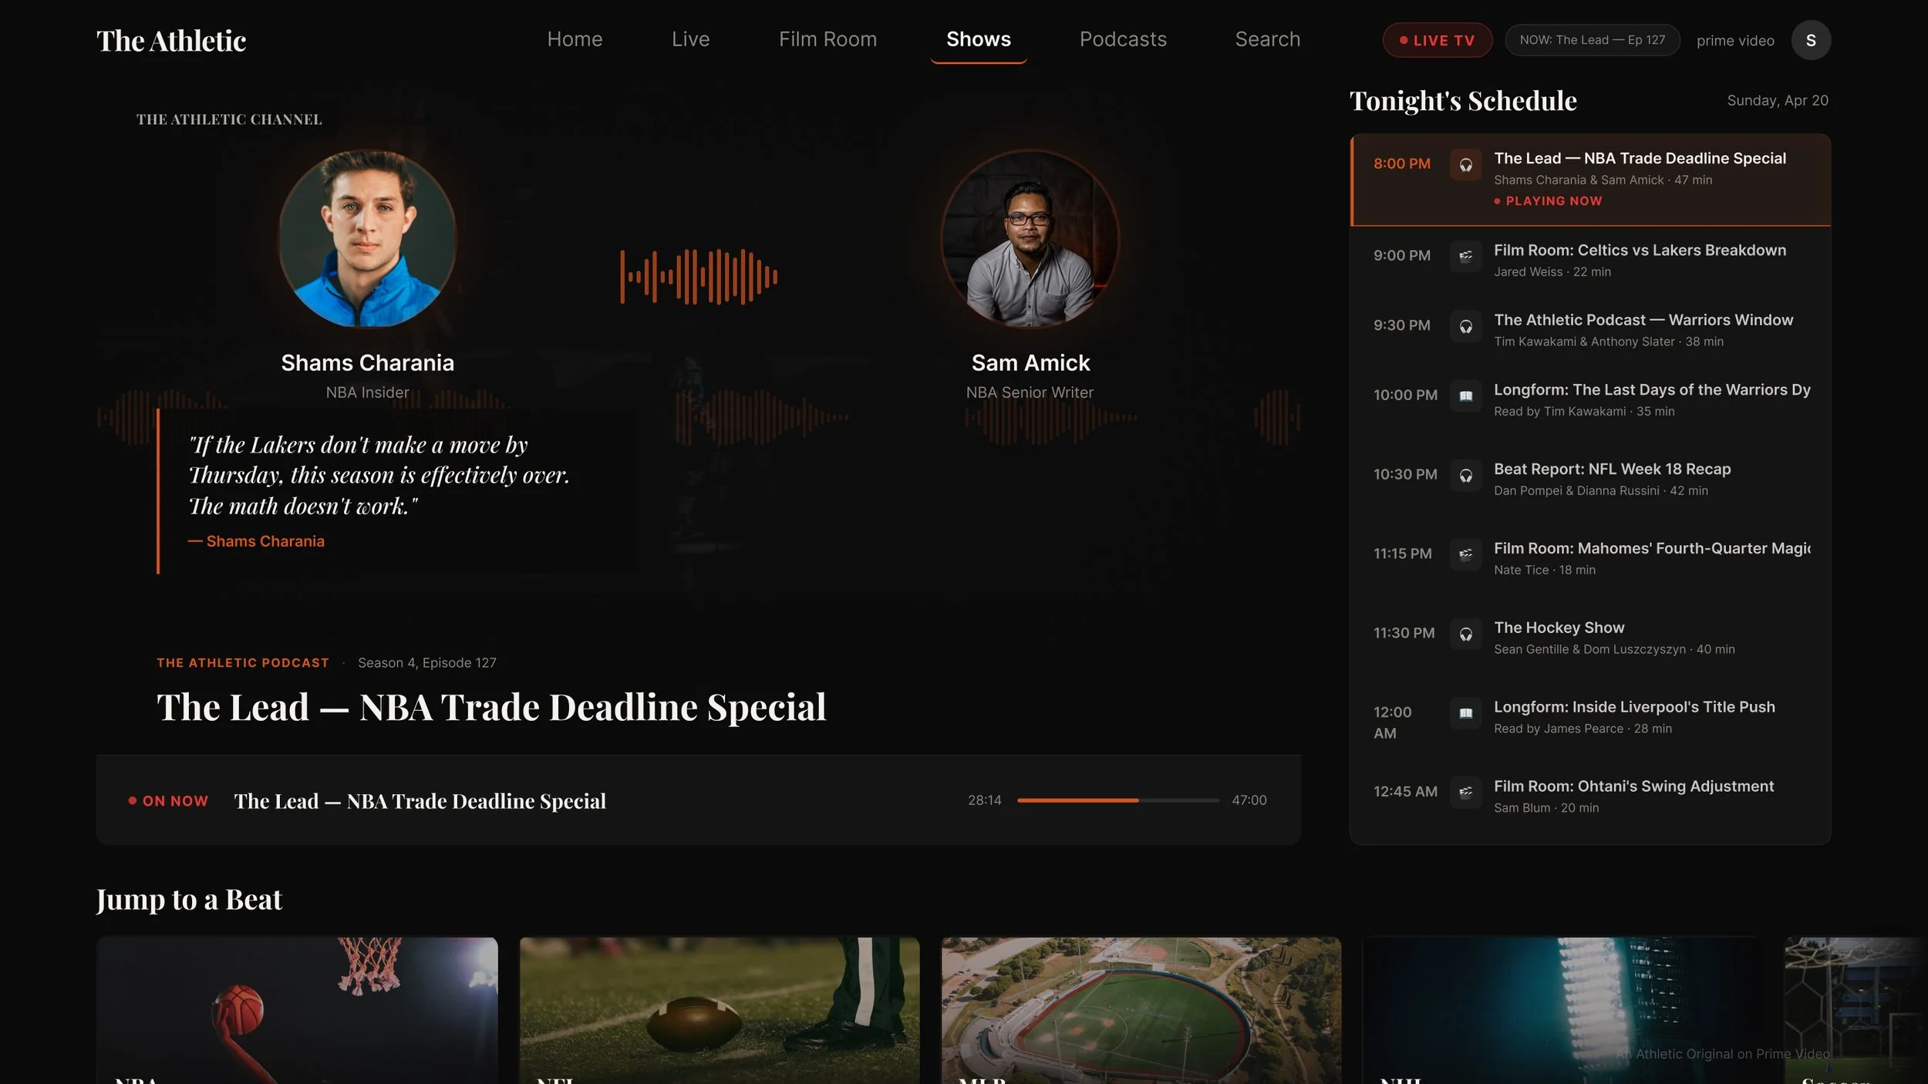Switch to the Podcasts tab
This screenshot has width=1928, height=1084.
[1122, 39]
